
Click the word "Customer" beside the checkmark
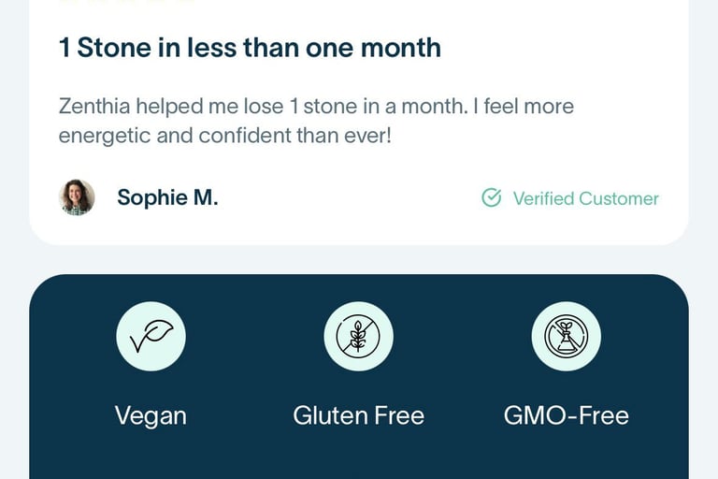click(619, 198)
